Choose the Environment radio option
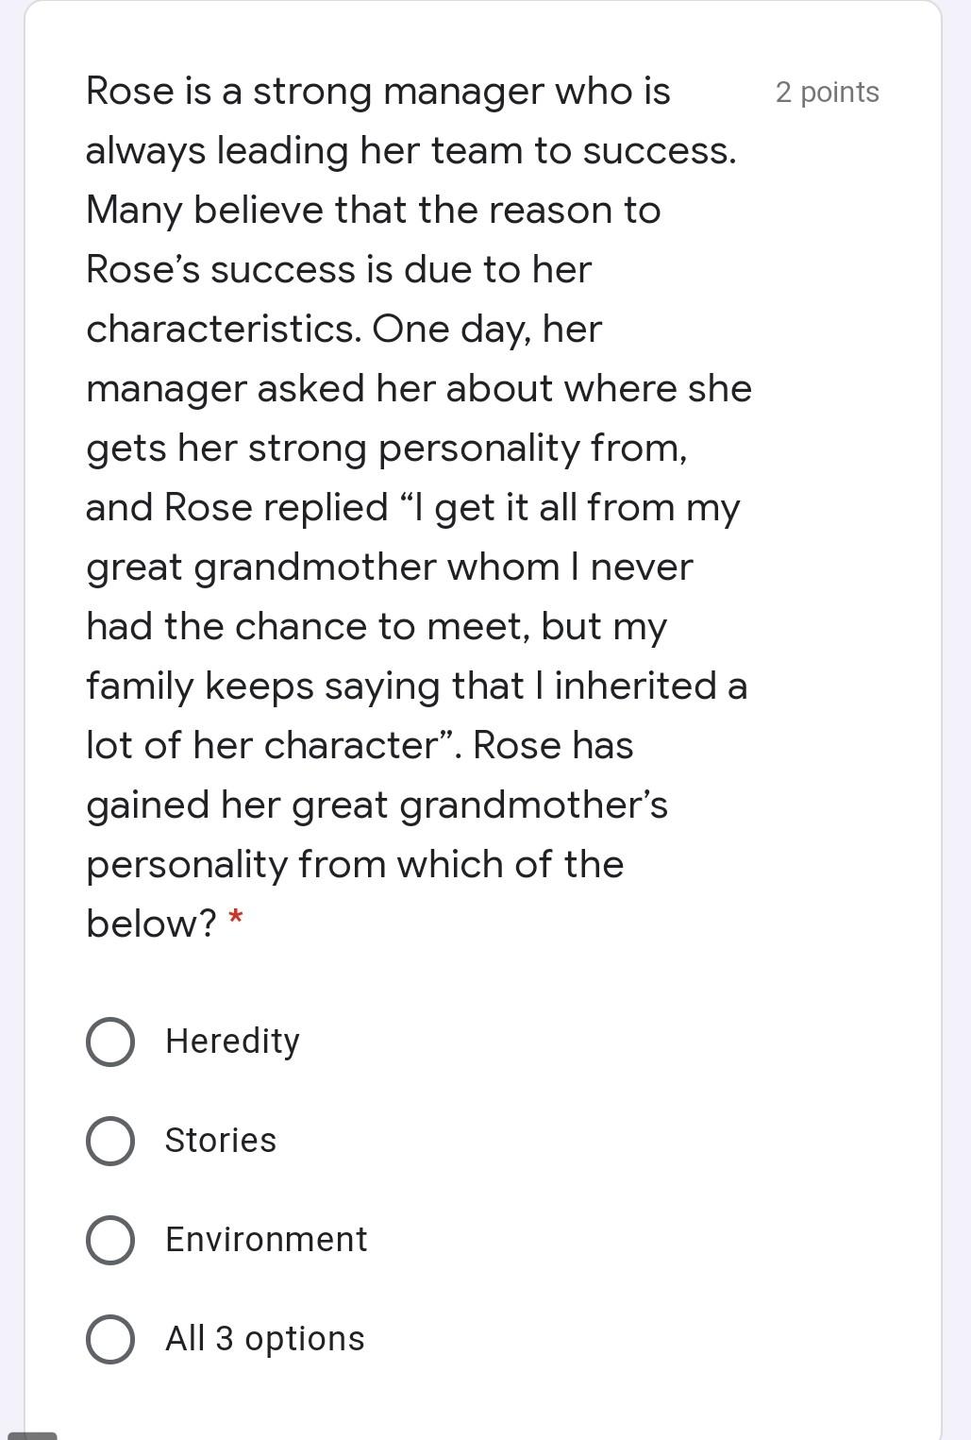 [109, 1240]
